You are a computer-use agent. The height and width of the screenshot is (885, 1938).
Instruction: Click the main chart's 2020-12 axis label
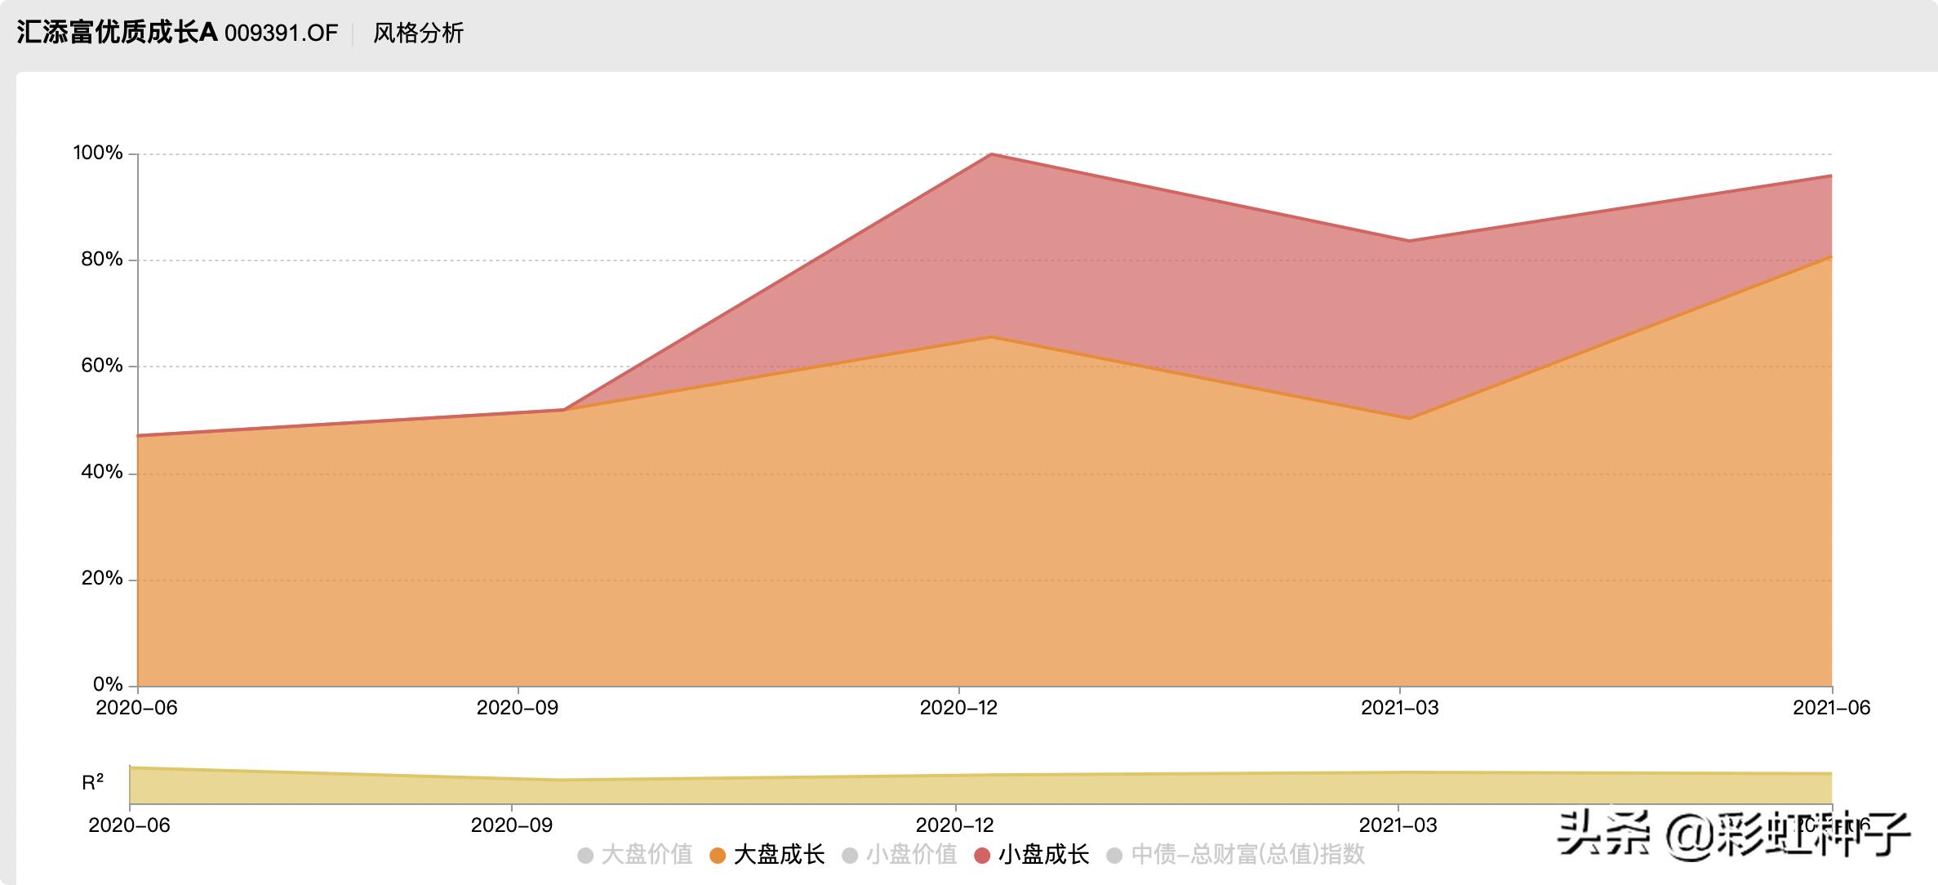tap(958, 708)
